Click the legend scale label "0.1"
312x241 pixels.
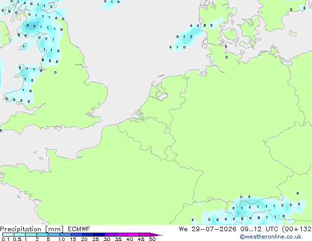[x=5, y=239]
